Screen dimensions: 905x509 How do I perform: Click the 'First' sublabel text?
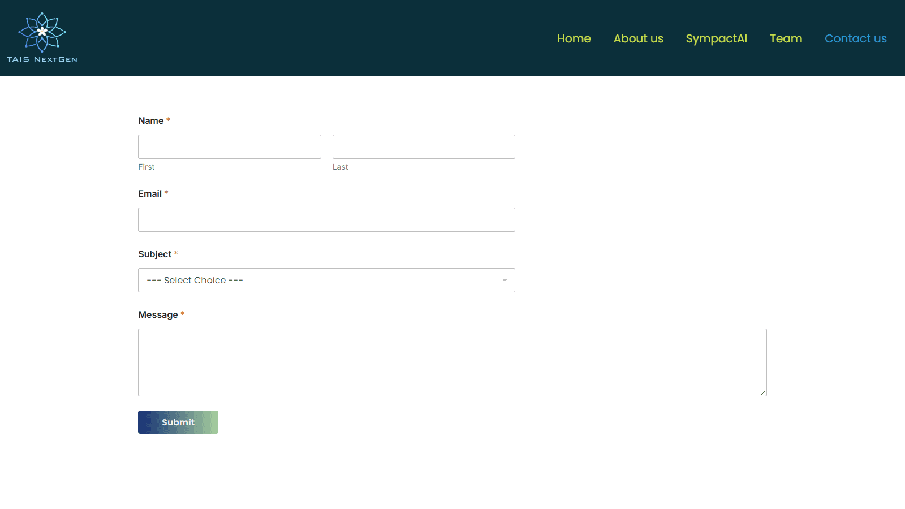tap(146, 167)
